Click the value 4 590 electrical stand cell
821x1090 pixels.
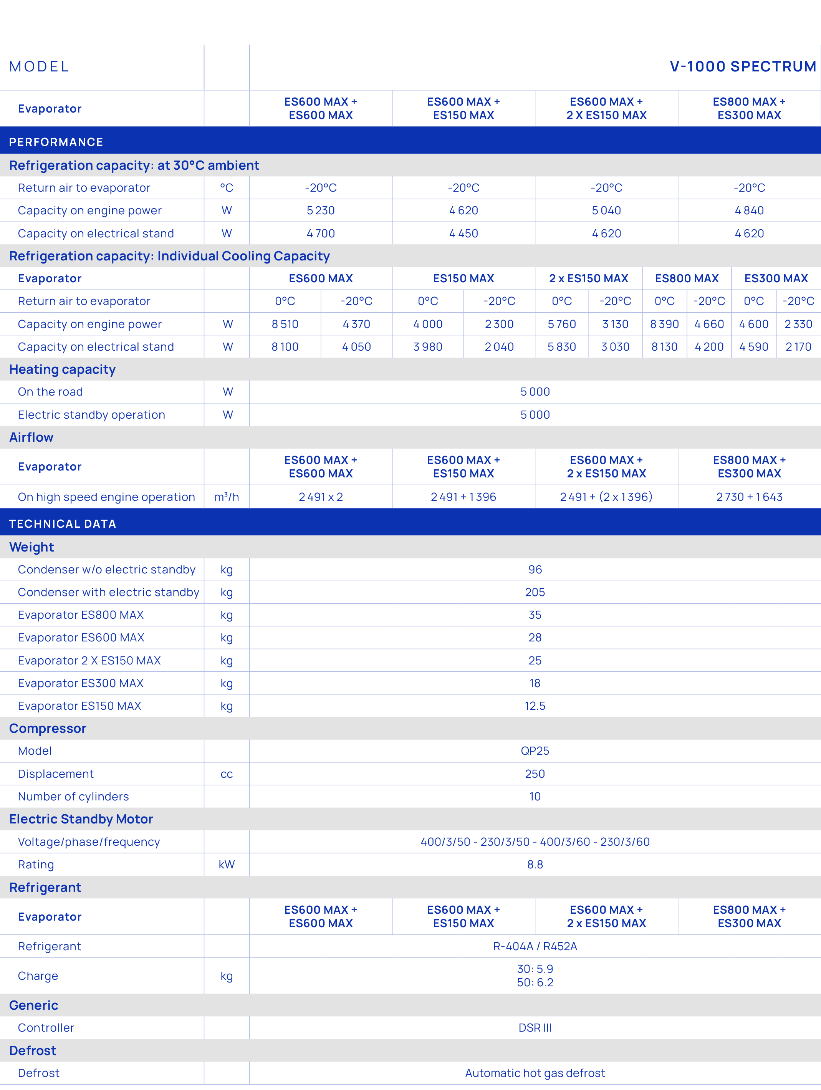(754, 347)
